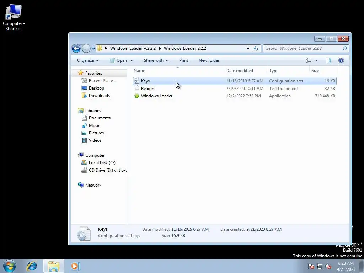
Task: Open the Action Center flag tray icon
Action: pos(311,267)
